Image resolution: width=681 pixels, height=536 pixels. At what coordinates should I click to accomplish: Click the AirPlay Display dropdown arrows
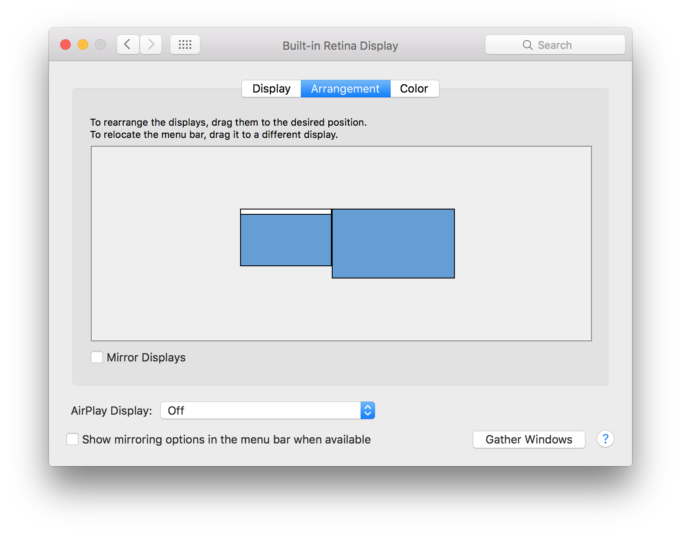(x=368, y=410)
